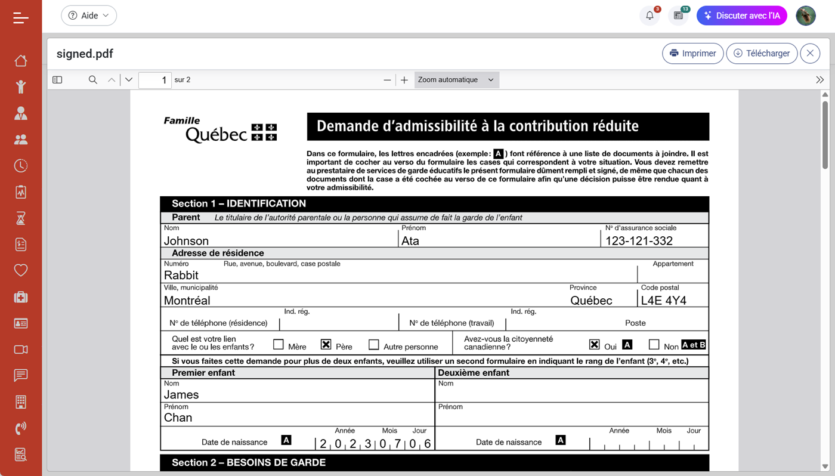The height and width of the screenshot is (476, 835).
Task: Open the checklist document icon
Action: tap(21, 245)
